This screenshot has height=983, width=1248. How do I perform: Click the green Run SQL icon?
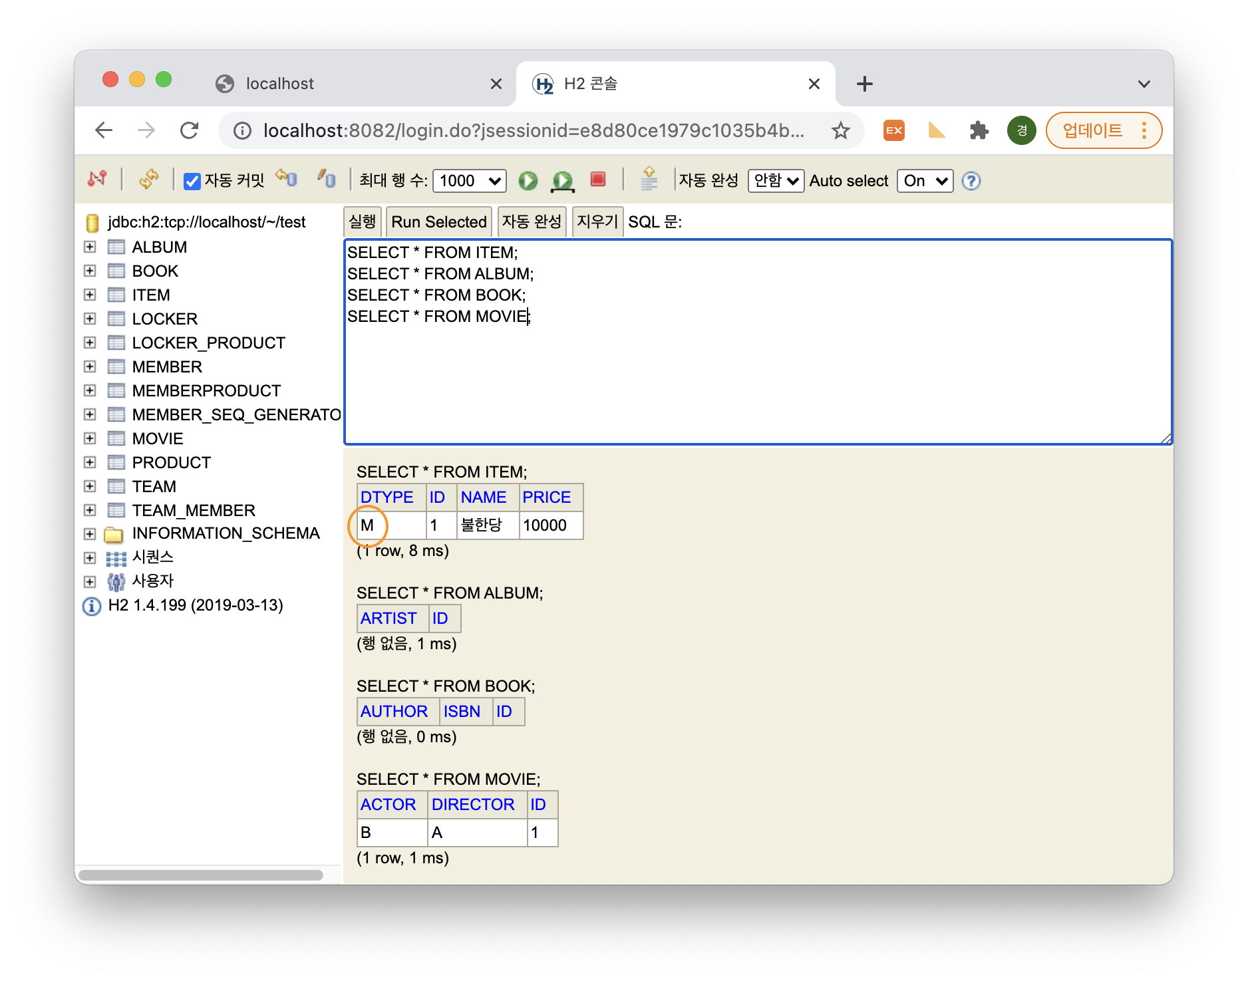[x=528, y=180]
